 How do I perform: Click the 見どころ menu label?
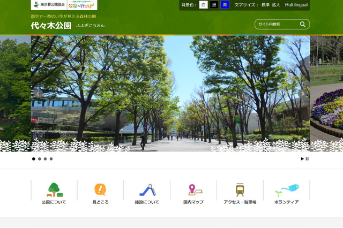(x=100, y=202)
